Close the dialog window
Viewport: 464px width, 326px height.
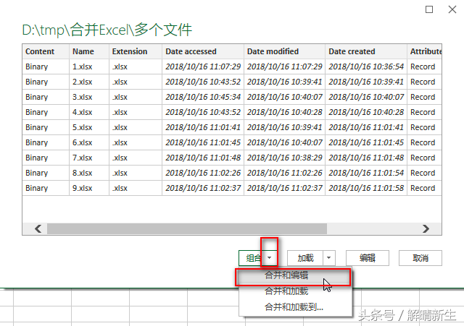452,9
